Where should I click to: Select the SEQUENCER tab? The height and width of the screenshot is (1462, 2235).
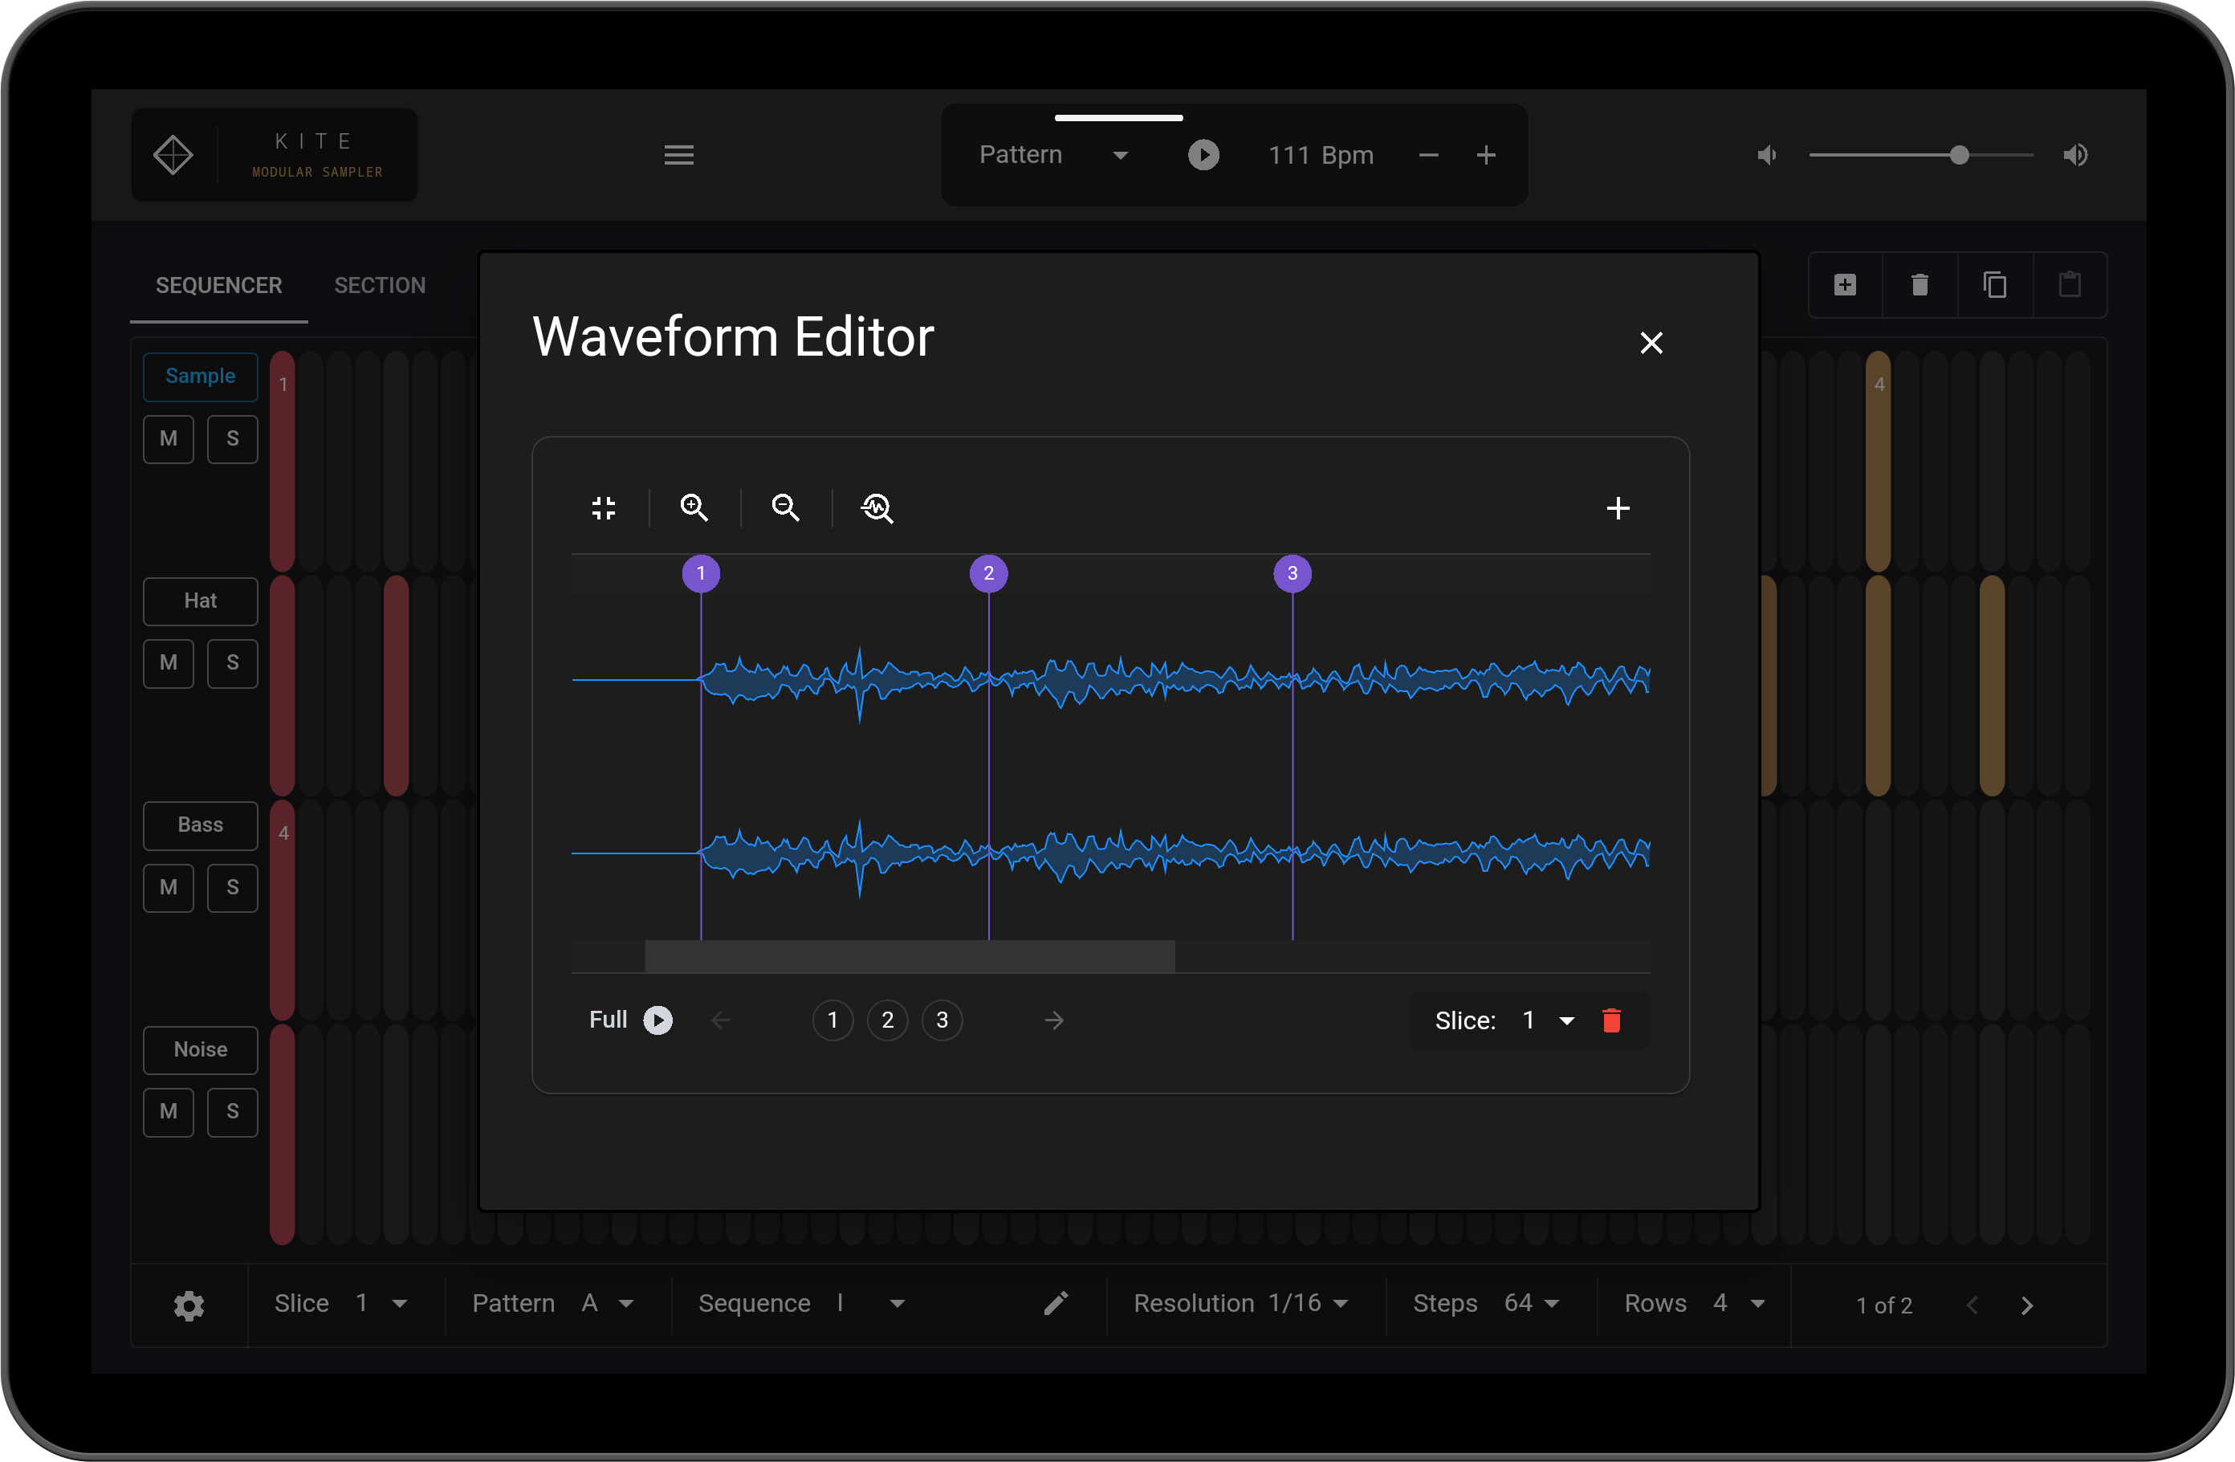219,286
